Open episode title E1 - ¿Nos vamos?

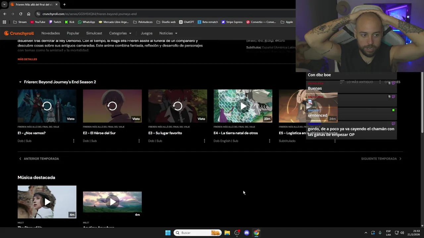click(x=31, y=133)
